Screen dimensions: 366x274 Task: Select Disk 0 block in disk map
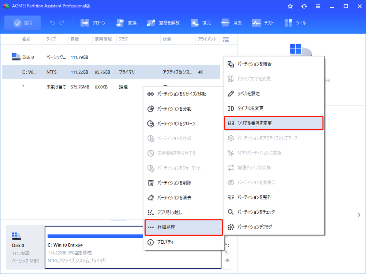click(25, 247)
